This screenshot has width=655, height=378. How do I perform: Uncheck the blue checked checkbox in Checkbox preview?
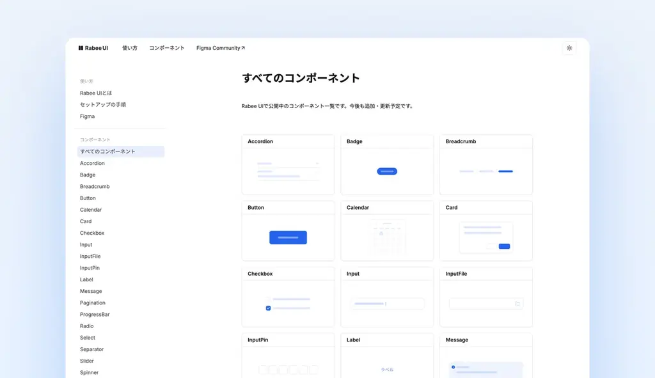point(268,308)
